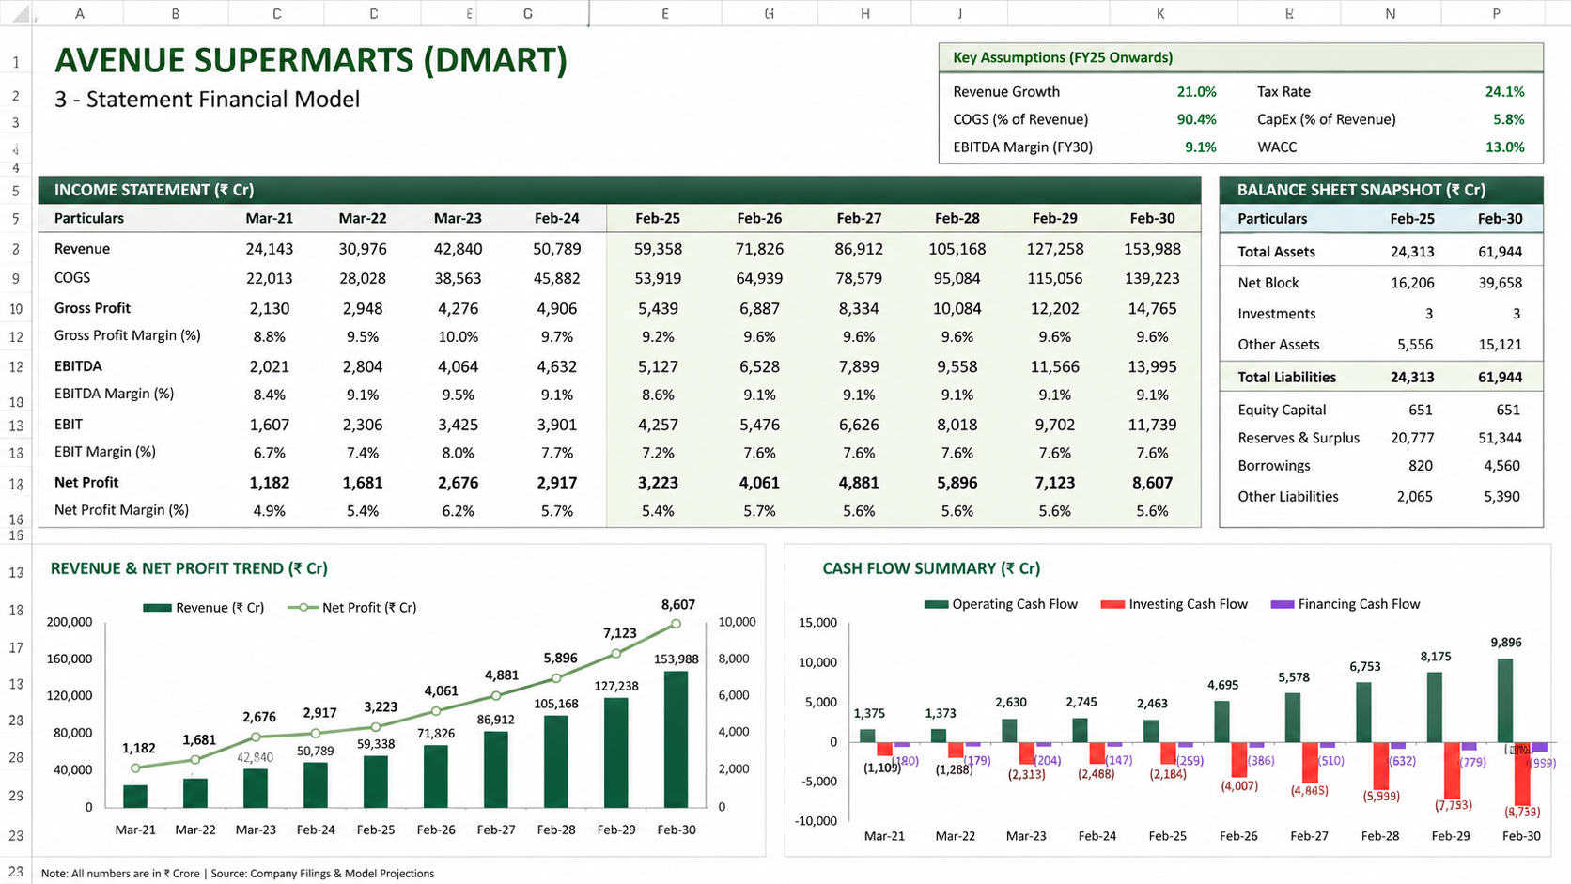Image resolution: width=1571 pixels, height=884 pixels.
Task: Select the Feb-28 investing cash flow bar
Action: (1380, 766)
